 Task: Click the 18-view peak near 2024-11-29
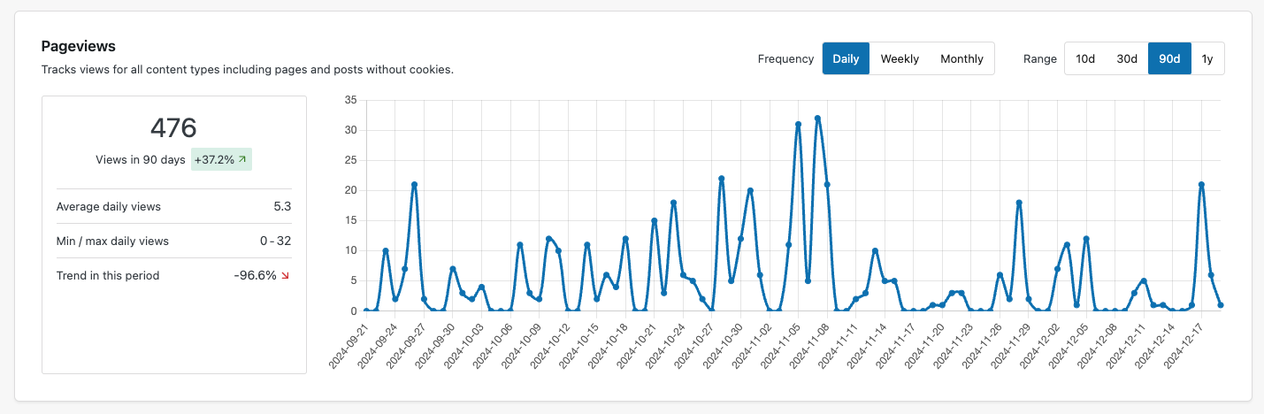click(1019, 203)
